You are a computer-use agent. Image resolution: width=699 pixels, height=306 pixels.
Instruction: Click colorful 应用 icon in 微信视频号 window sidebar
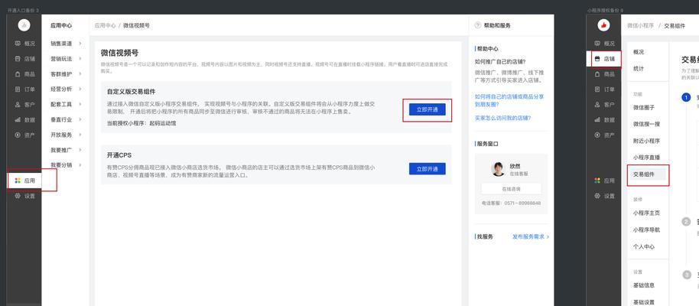[x=18, y=181]
